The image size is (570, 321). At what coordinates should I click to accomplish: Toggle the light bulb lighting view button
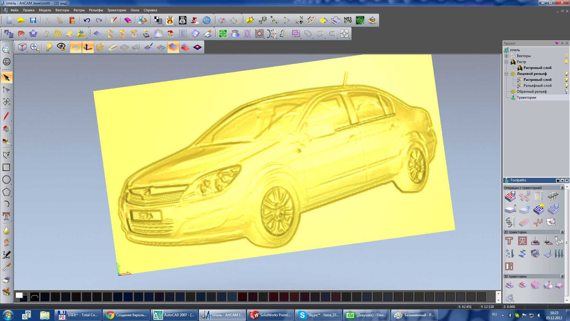49,47
